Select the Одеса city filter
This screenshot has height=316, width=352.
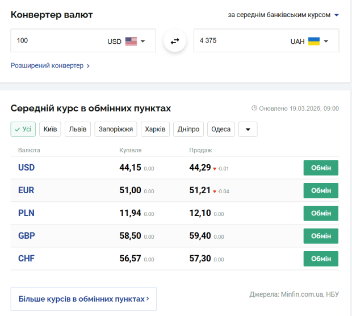coord(221,130)
